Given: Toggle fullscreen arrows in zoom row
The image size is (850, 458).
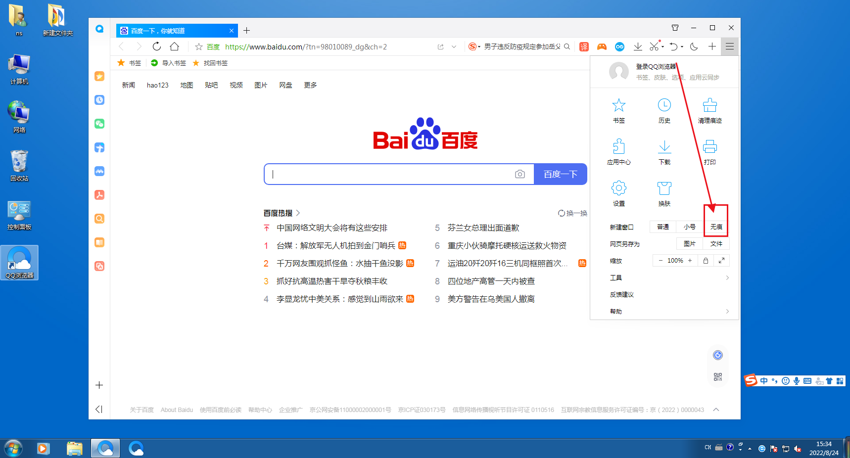Looking at the screenshot, I should (721, 261).
